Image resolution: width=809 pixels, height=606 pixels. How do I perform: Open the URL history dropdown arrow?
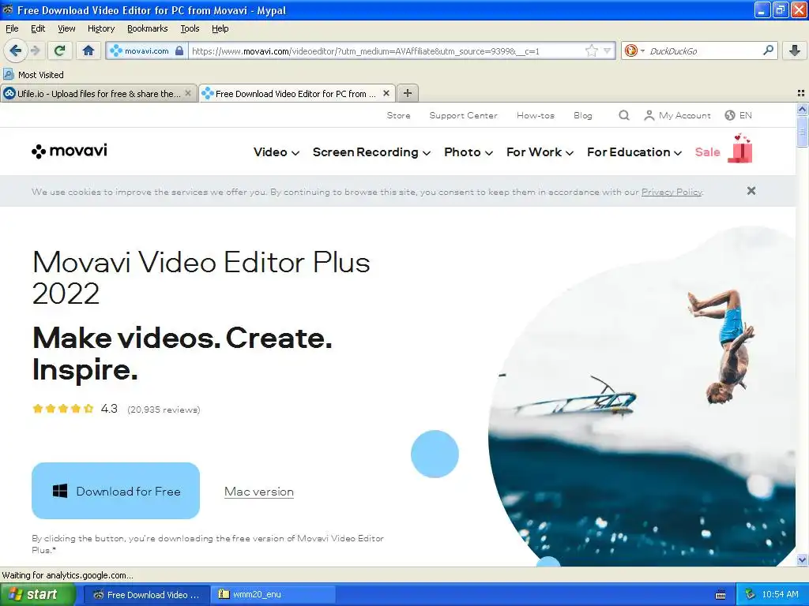(608, 50)
